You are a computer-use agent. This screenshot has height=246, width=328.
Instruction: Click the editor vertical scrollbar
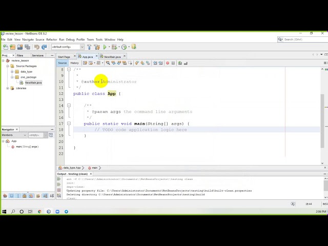[x=322, y=121]
